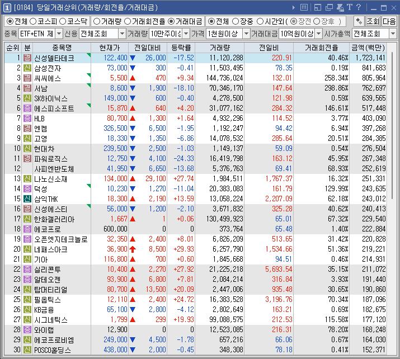Screen dimensions: 400x359
Task: Select the SK하이닉스 stock name
Action: (x=51, y=98)
